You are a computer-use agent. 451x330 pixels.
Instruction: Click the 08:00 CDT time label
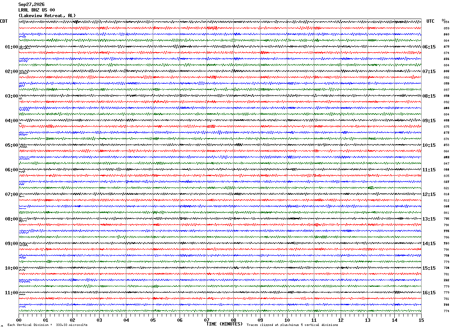pyautogui.click(x=11, y=219)
